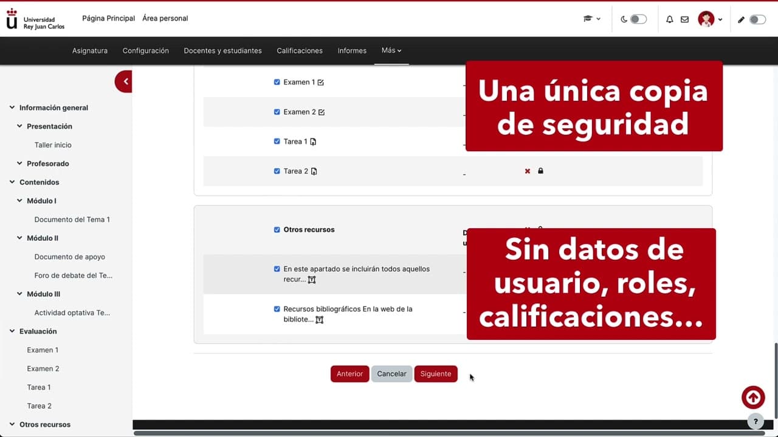778x437 pixels.
Task: Click the user avatar picture
Action: pyautogui.click(x=706, y=19)
